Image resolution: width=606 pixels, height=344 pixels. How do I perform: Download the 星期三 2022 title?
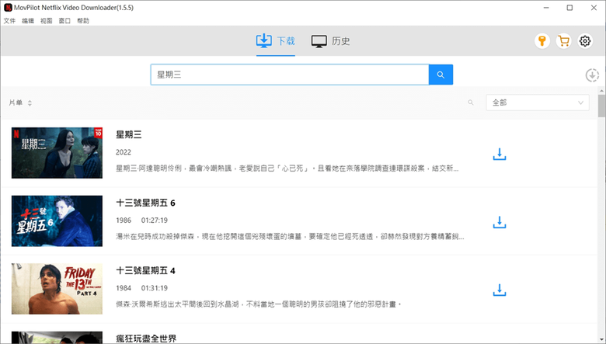pyautogui.click(x=500, y=154)
